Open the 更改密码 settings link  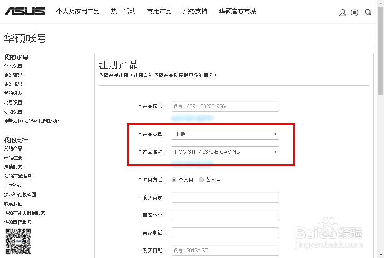(x=12, y=75)
